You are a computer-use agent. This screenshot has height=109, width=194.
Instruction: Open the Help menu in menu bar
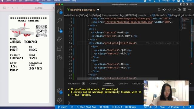74,1
